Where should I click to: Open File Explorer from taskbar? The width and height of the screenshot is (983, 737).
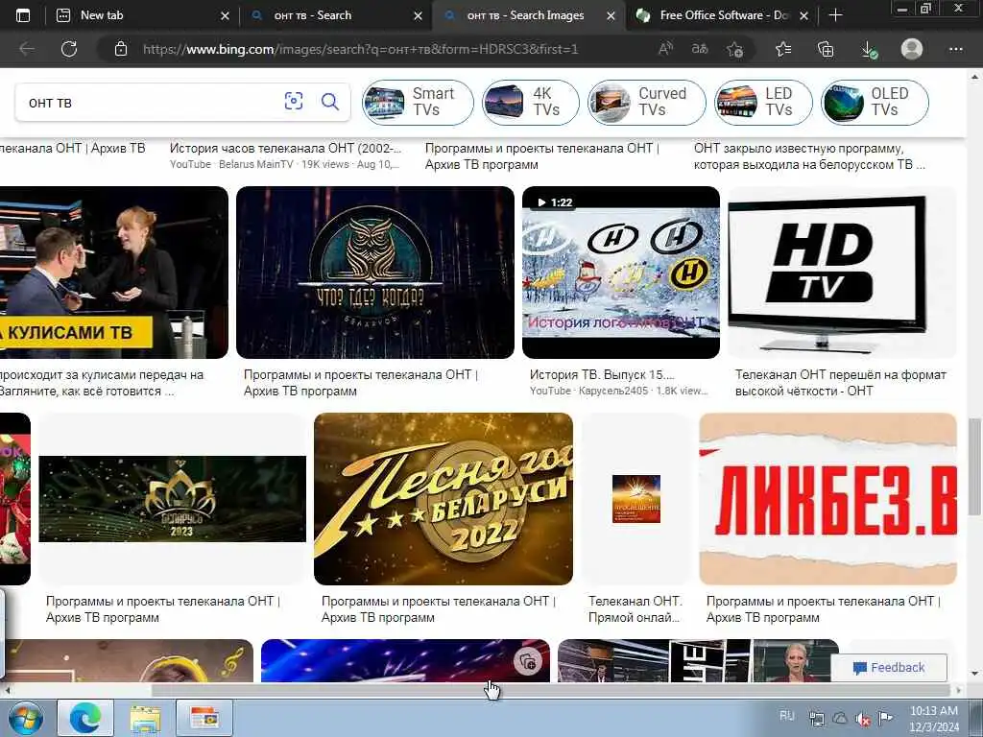coord(145,718)
